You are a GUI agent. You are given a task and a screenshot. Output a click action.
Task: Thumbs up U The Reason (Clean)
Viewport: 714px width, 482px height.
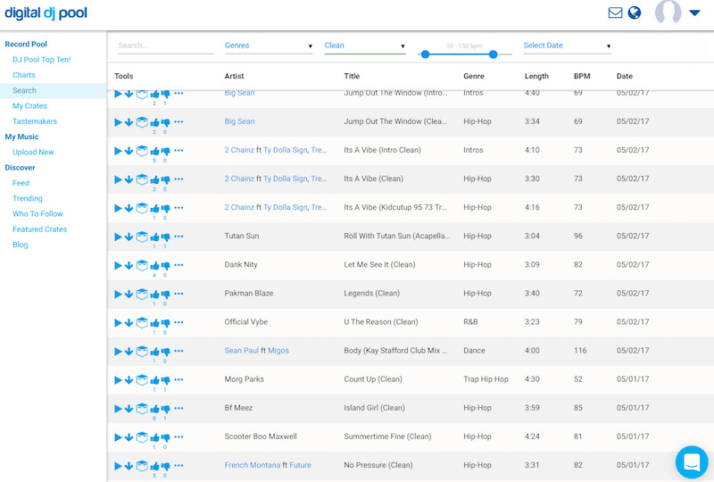point(154,323)
